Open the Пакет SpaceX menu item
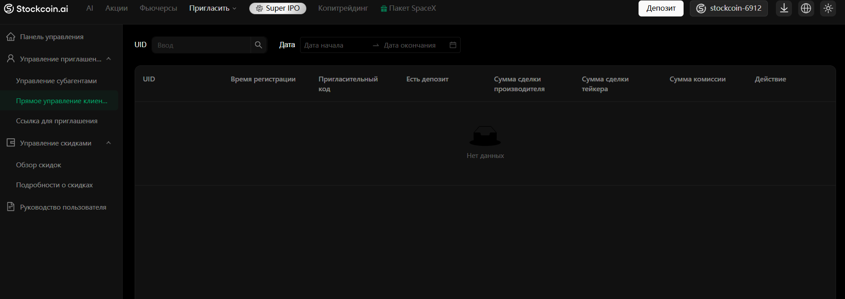 click(x=408, y=8)
